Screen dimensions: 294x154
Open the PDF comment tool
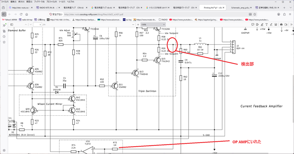coord(253,24)
